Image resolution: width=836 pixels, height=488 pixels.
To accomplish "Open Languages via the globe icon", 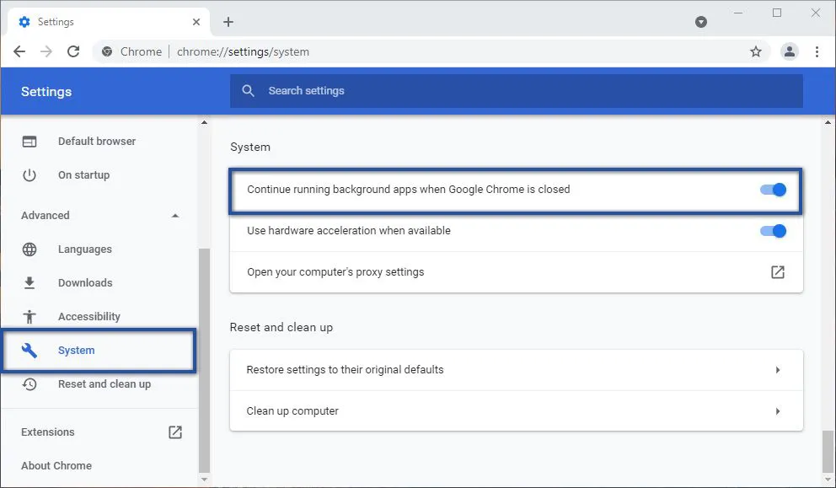I will (x=29, y=249).
